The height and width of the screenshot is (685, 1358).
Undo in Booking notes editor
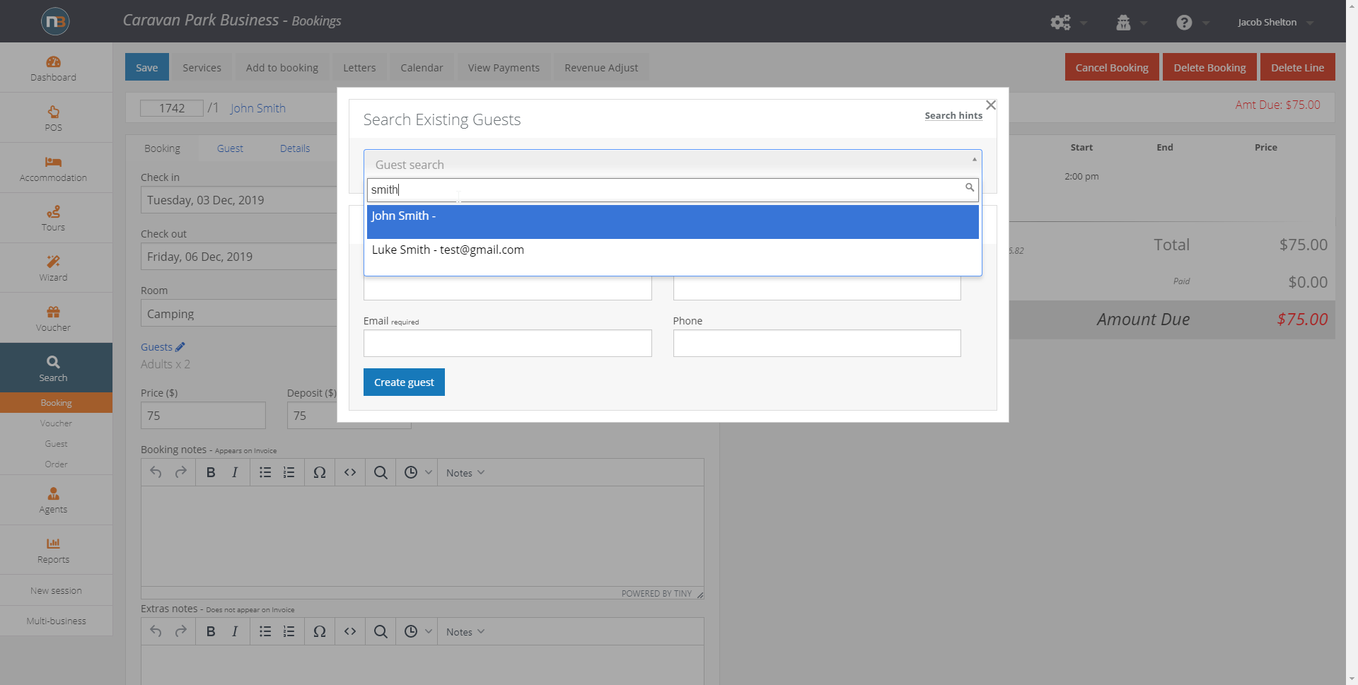tap(156, 472)
